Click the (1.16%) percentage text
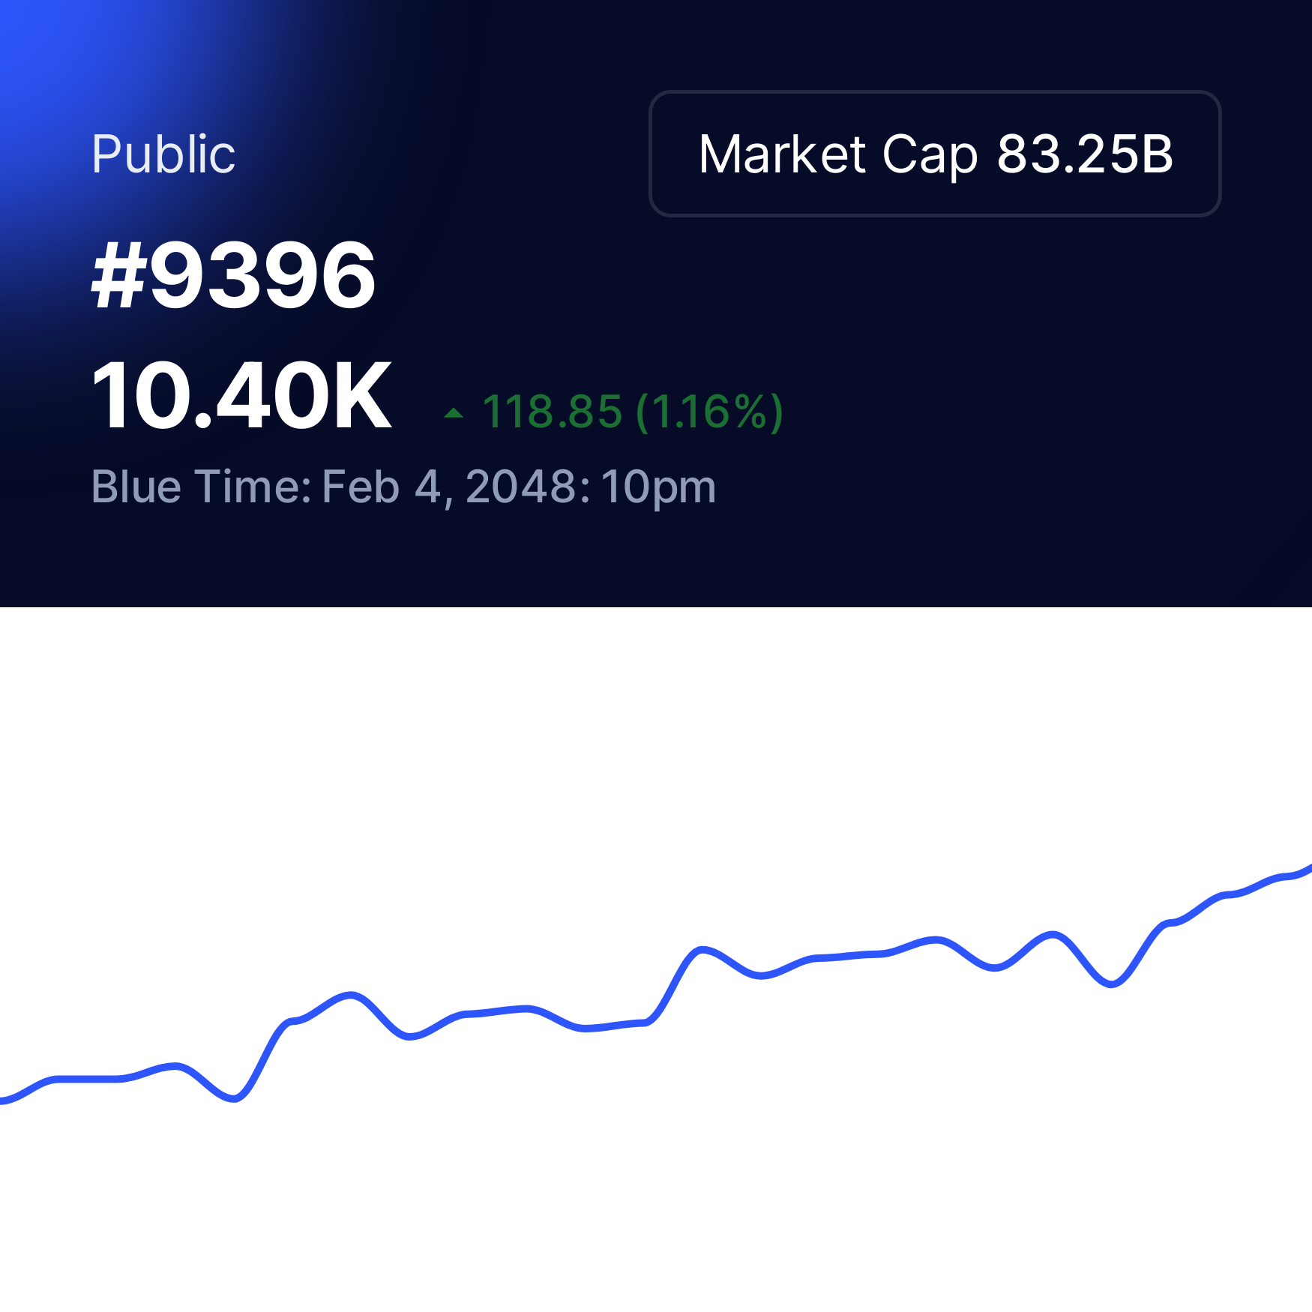The height and width of the screenshot is (1312, 1312). click(x=709, y=412)
